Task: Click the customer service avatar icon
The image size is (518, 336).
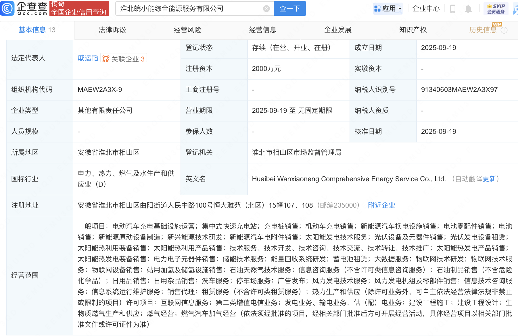Action: coord(515,9)
